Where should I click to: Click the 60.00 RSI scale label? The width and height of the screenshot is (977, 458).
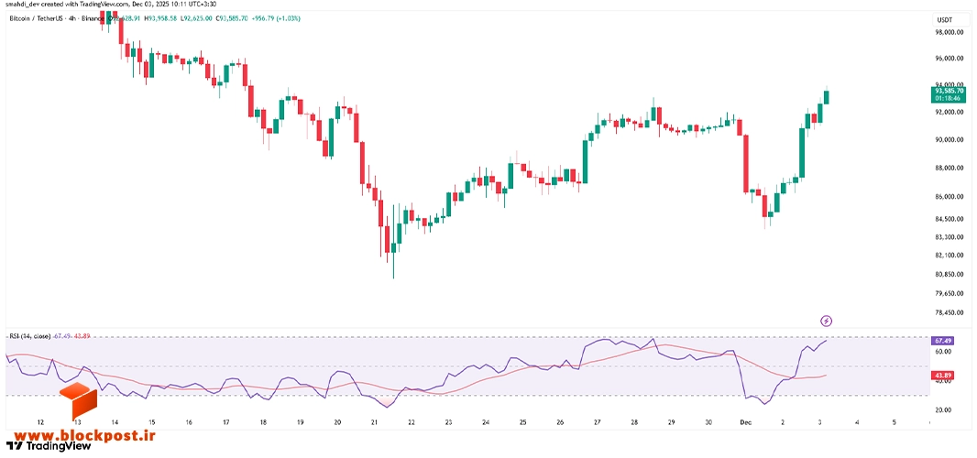pos(943,352)
